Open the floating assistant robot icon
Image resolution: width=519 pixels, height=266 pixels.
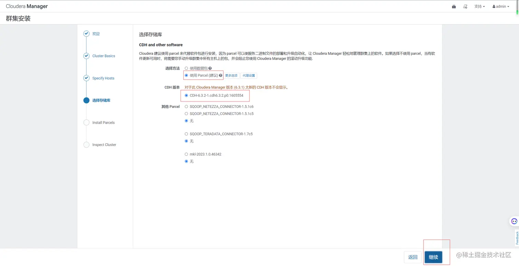(x=514, y=221)
